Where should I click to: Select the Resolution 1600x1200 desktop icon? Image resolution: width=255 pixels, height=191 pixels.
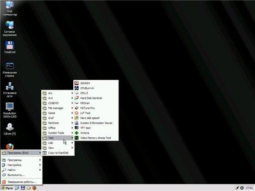pyautogui.click(x=10, y=110)
